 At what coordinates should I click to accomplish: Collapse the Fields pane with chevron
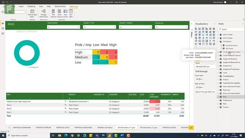(243, 24)
